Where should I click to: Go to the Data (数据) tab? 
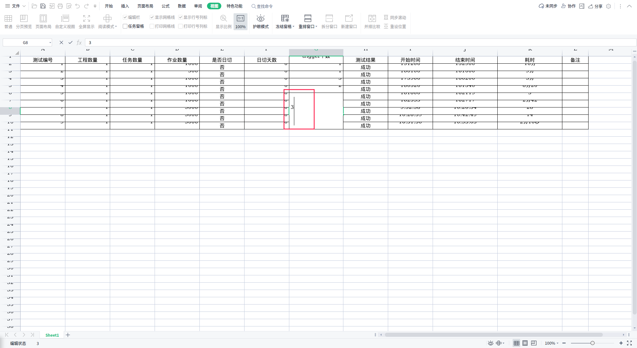click(x=182, y=6)
